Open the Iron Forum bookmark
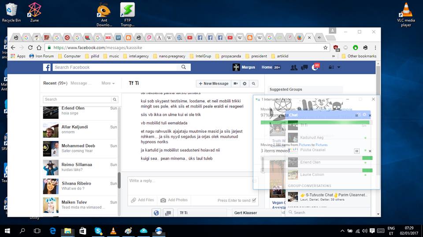The height and width of the screenshot is (237, 423). click(x=41, y=56)
